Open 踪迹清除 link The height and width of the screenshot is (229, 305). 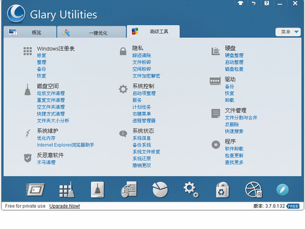click(x=142, y=56)
